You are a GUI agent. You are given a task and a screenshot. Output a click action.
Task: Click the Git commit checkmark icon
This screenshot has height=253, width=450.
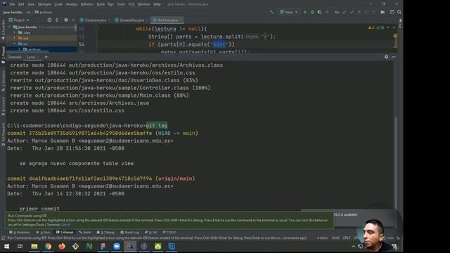[352, 13]
